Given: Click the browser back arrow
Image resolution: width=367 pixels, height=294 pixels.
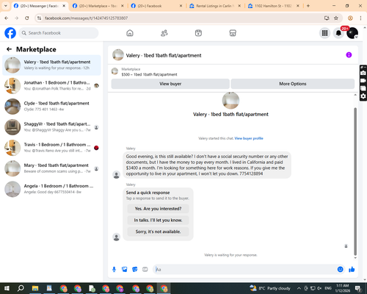Looking at the screenshot, I should pos(7,18).
